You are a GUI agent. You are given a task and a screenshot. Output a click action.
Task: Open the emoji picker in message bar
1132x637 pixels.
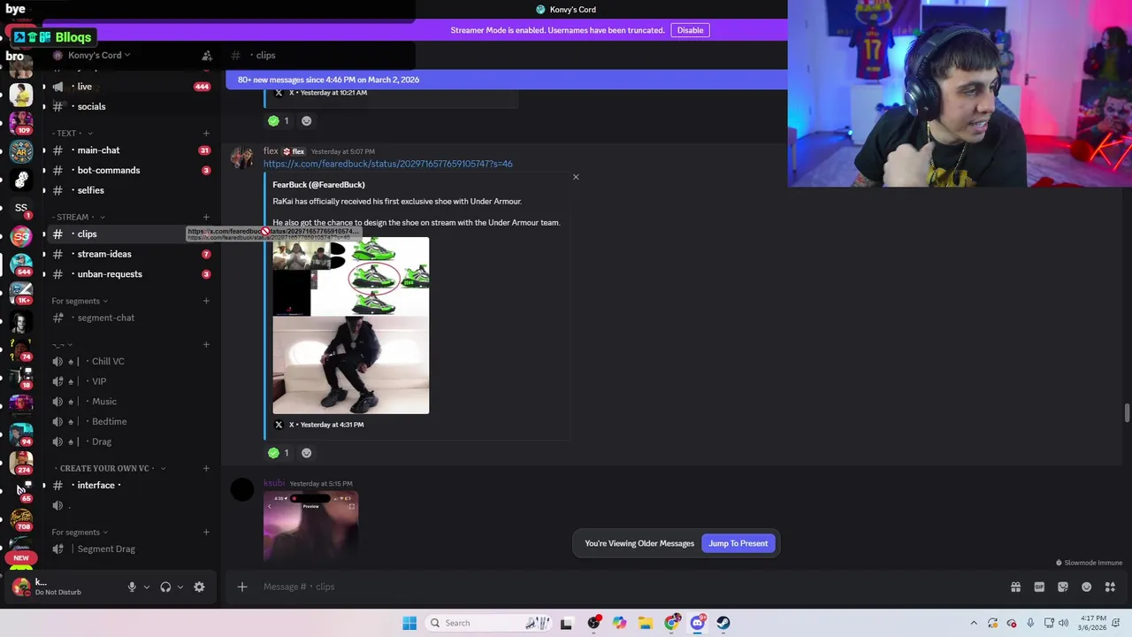click(1087, 587)
